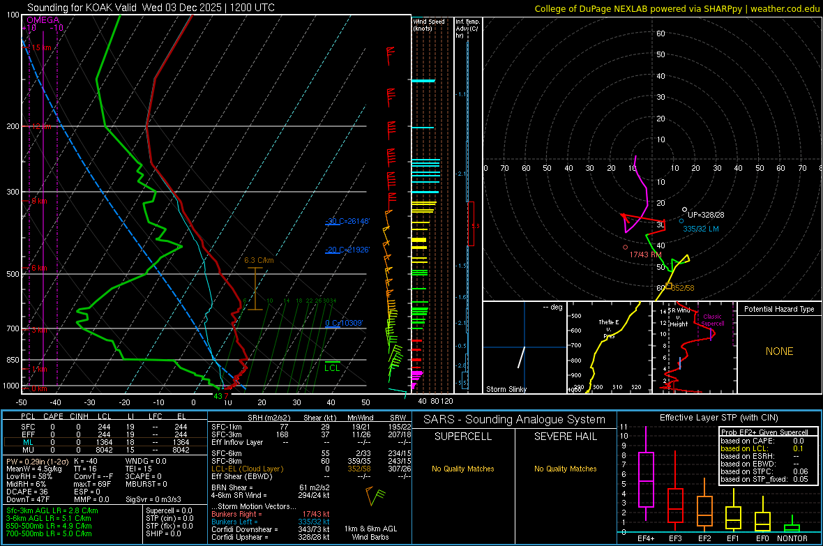Select the '12 km' height marker

point(41,126)
